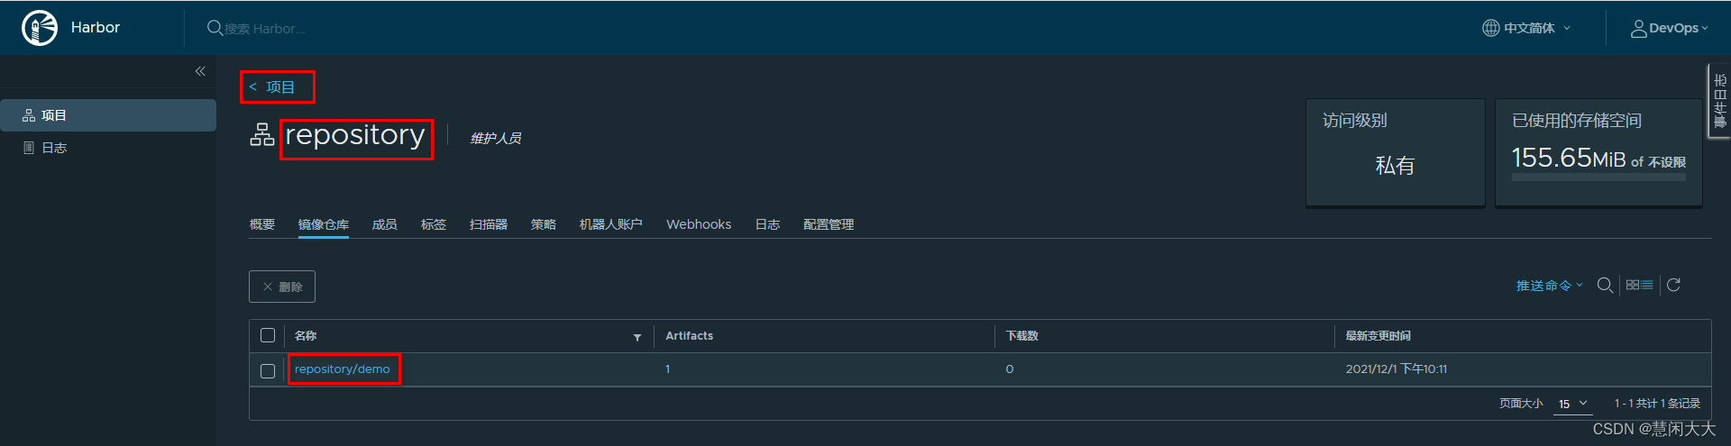Focus the Harbor search field
This screenshot has width=1731, height=446.
point(265,29)
